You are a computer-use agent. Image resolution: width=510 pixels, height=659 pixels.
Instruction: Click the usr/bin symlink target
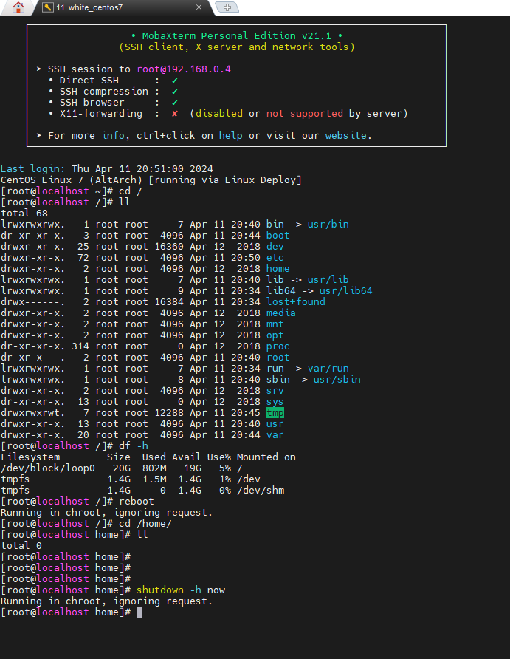(328, 225)
